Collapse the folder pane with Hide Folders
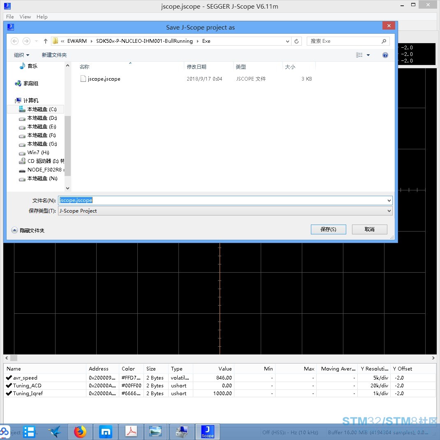440x440 pixels. (x=28, y=230)
